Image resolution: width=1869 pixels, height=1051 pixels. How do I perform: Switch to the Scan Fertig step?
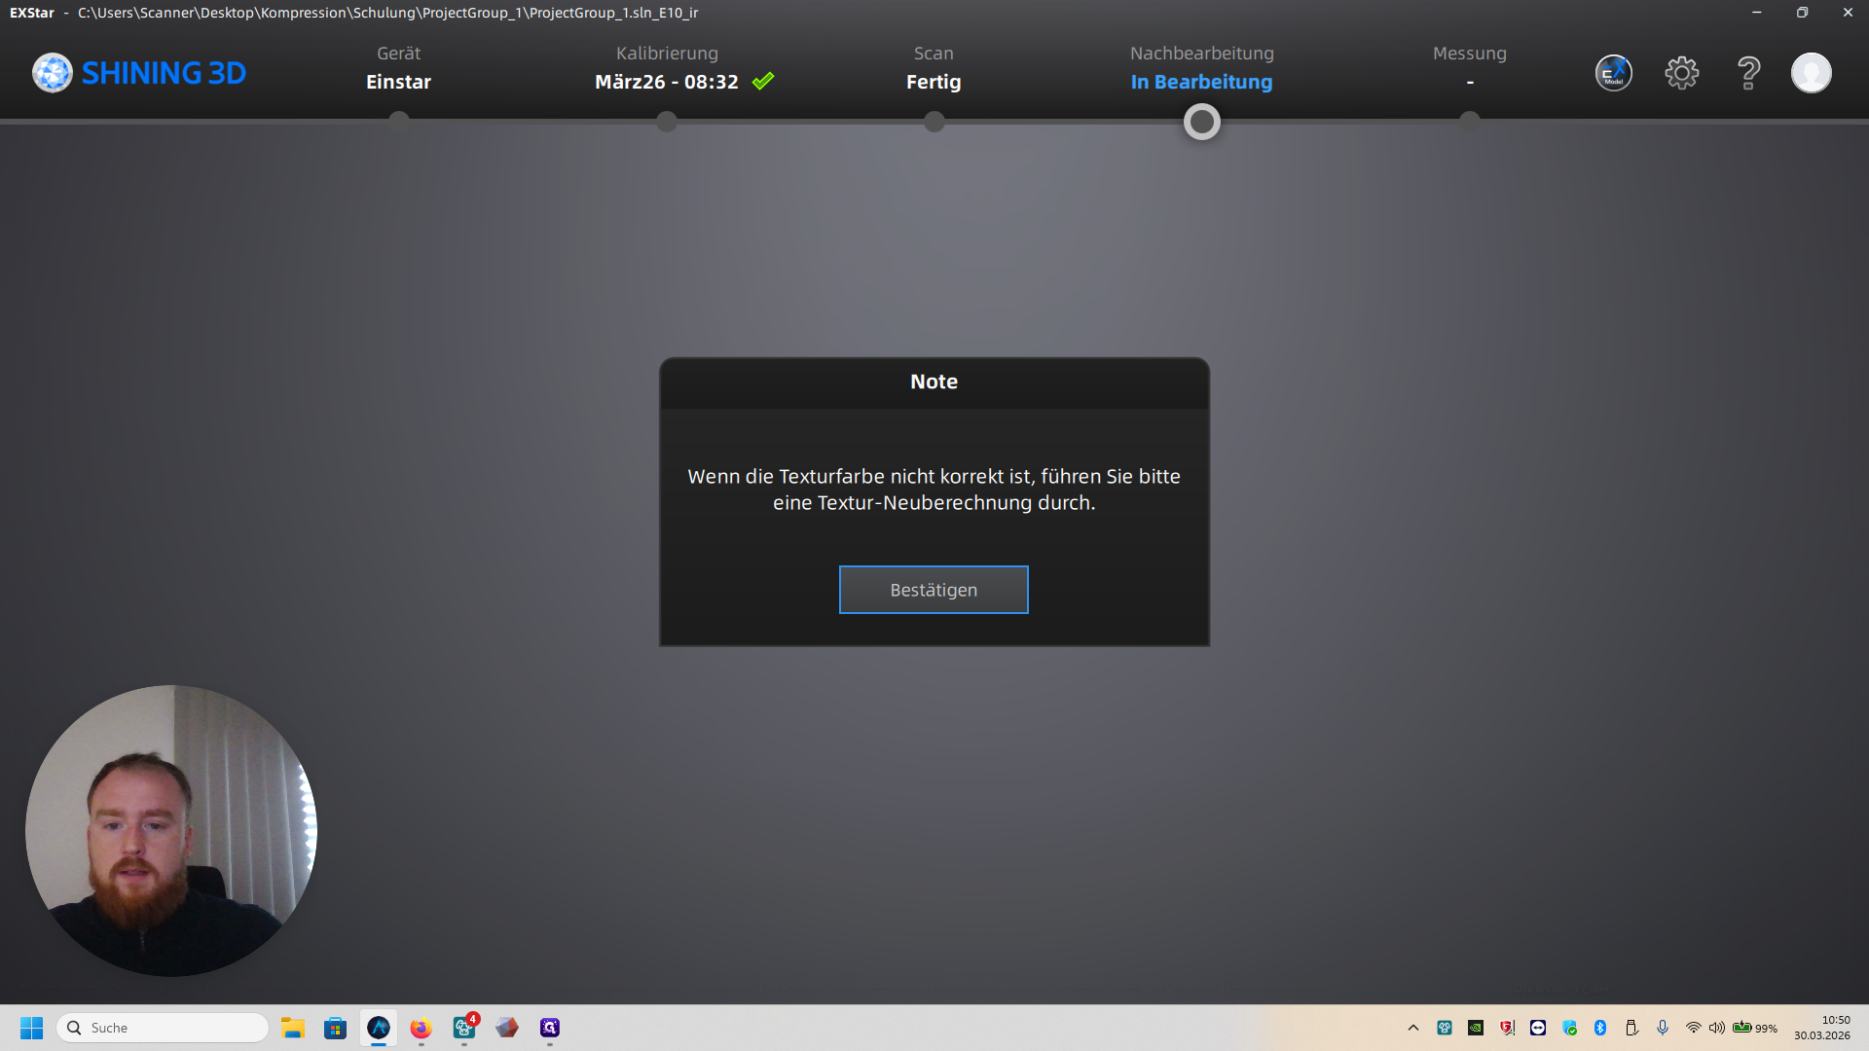[934, 68]
